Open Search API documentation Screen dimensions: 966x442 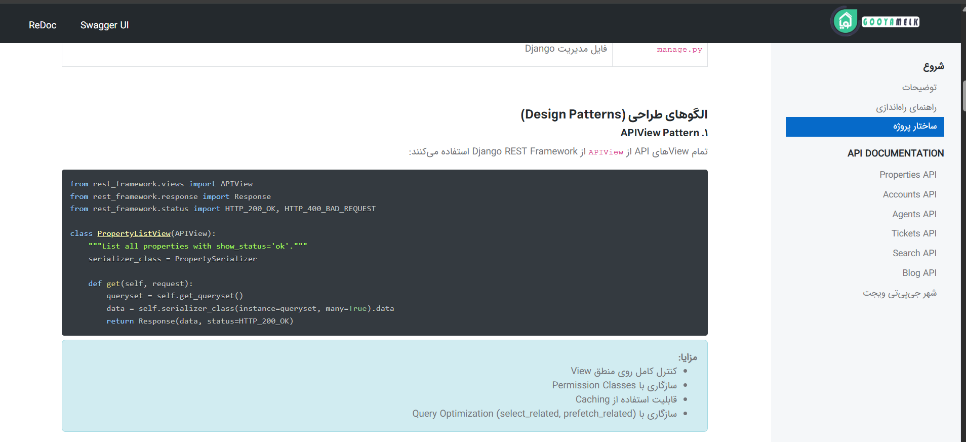914,253
